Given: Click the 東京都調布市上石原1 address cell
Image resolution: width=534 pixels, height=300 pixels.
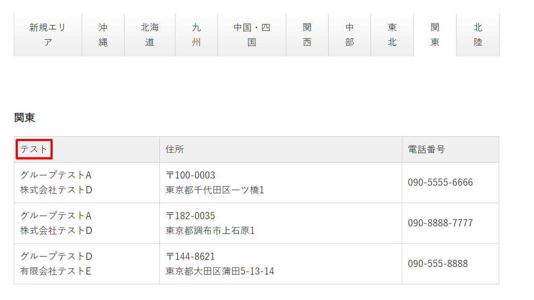Looking at the screenshot, I should click(x=210, y=231).
